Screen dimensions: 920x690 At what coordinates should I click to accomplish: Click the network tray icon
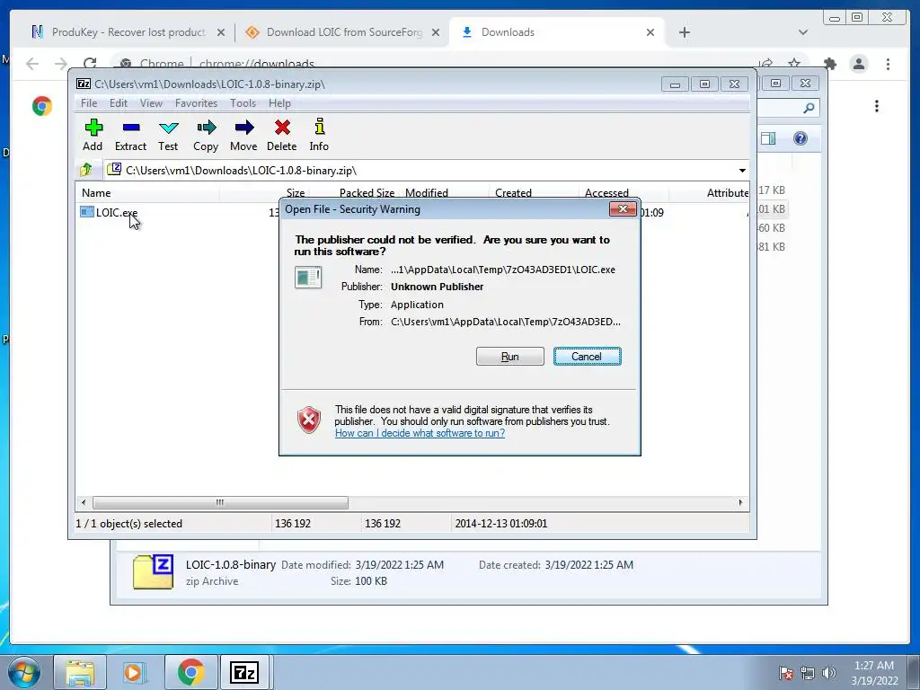[808, 673]
